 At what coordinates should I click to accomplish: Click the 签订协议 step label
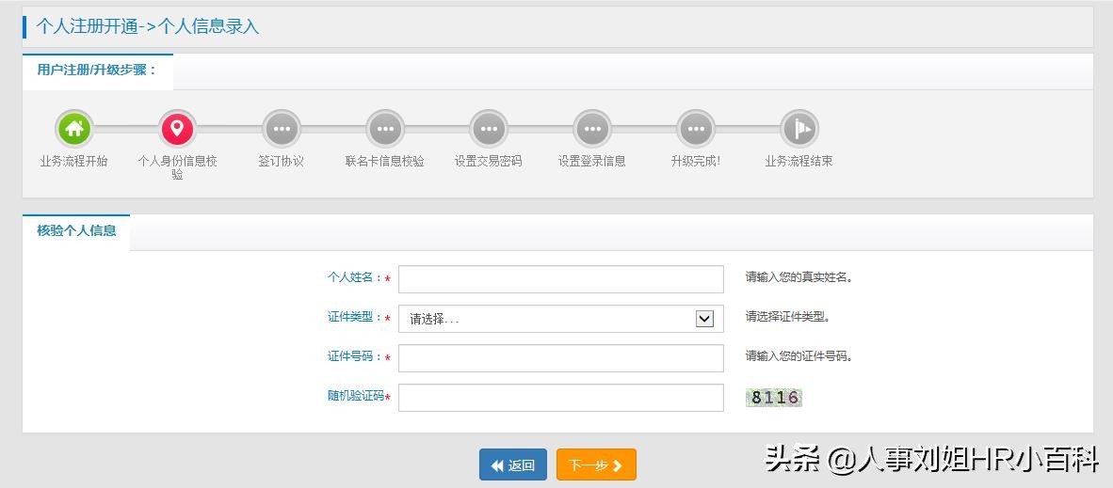coord(282,161)
